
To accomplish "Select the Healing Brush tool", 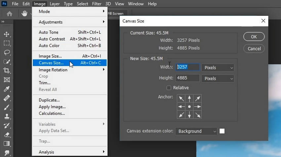I will 7,98.
